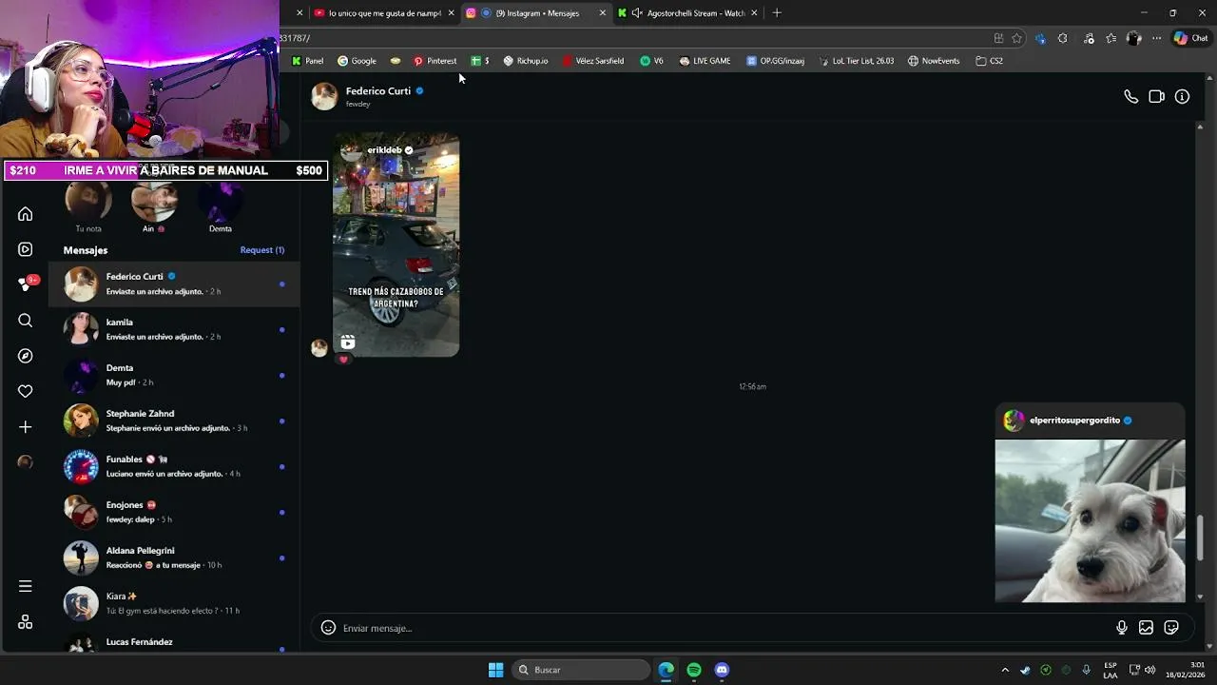The image size is (1217, 685).
Task: Open conversation information icon
Action: point(1182,96)
